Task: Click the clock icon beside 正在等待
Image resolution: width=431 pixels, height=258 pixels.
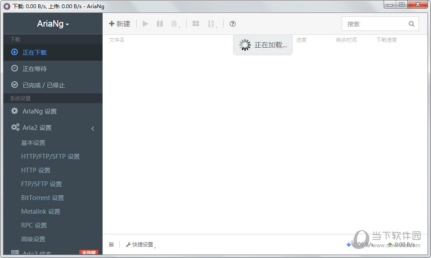Action: (15, 68)
